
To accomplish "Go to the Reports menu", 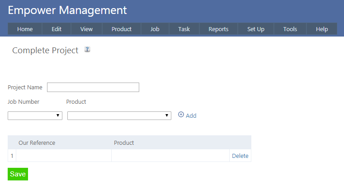I will [218, 29].
